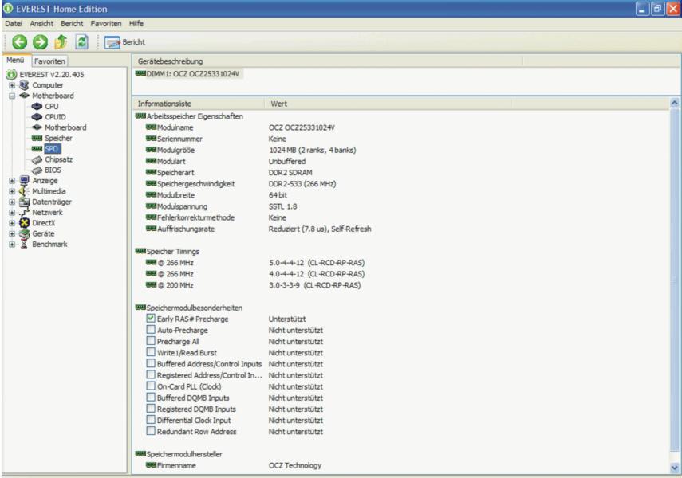Screen dimensions: 682x478
Task: Toggle the Auto-Precharge checkbox
Action: click(x=151, y=330)
